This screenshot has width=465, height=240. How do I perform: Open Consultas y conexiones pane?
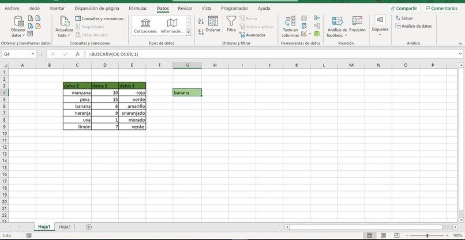pyautogui.click(x=99, y=18)
